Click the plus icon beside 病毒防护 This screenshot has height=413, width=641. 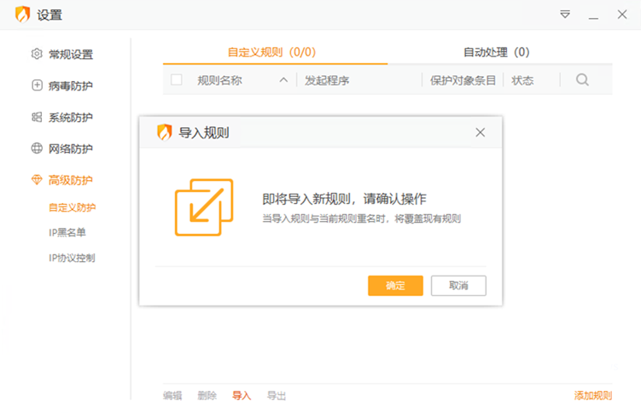tap(37, 85)
